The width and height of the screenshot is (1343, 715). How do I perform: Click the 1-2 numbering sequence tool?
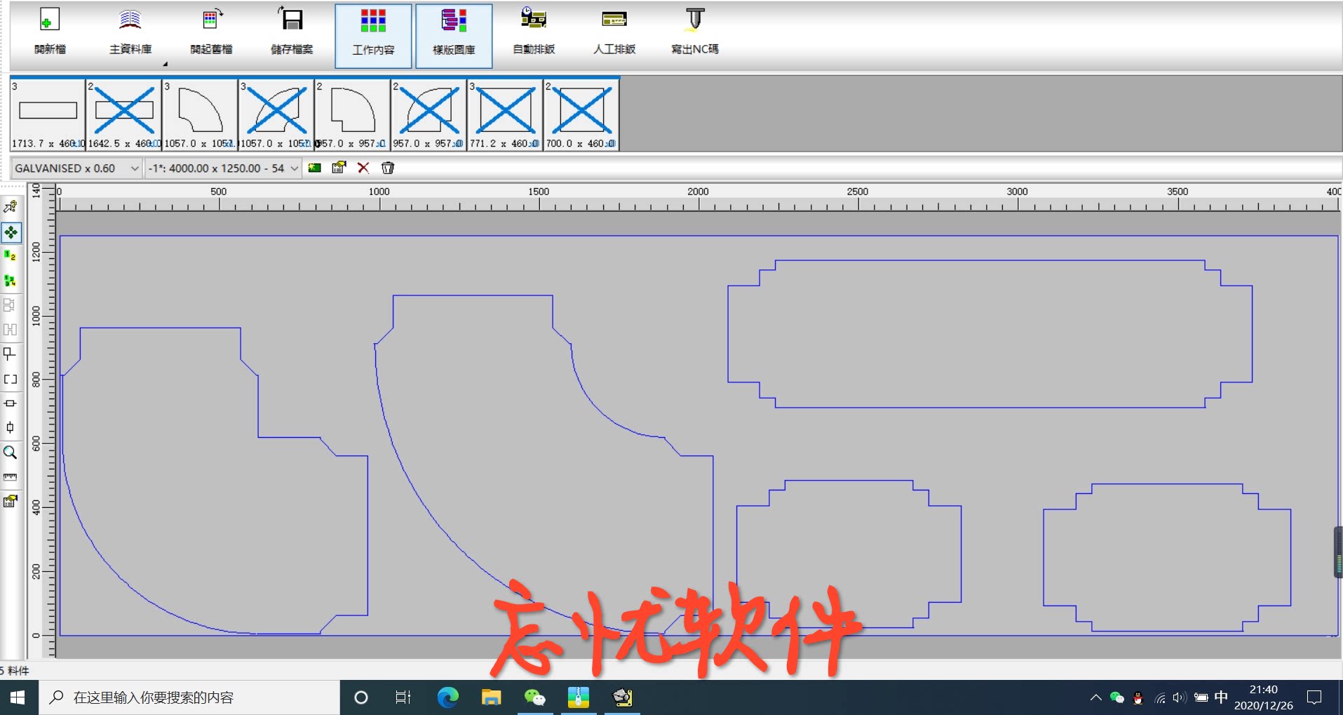point(11,256)
